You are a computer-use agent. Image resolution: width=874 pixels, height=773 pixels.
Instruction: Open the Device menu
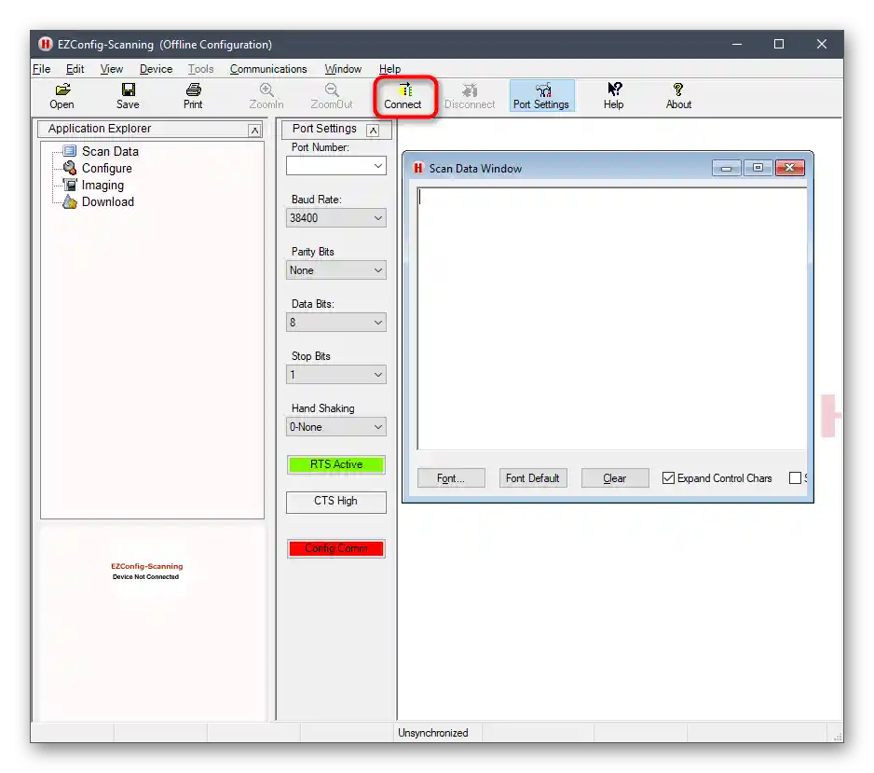[157, 69]
